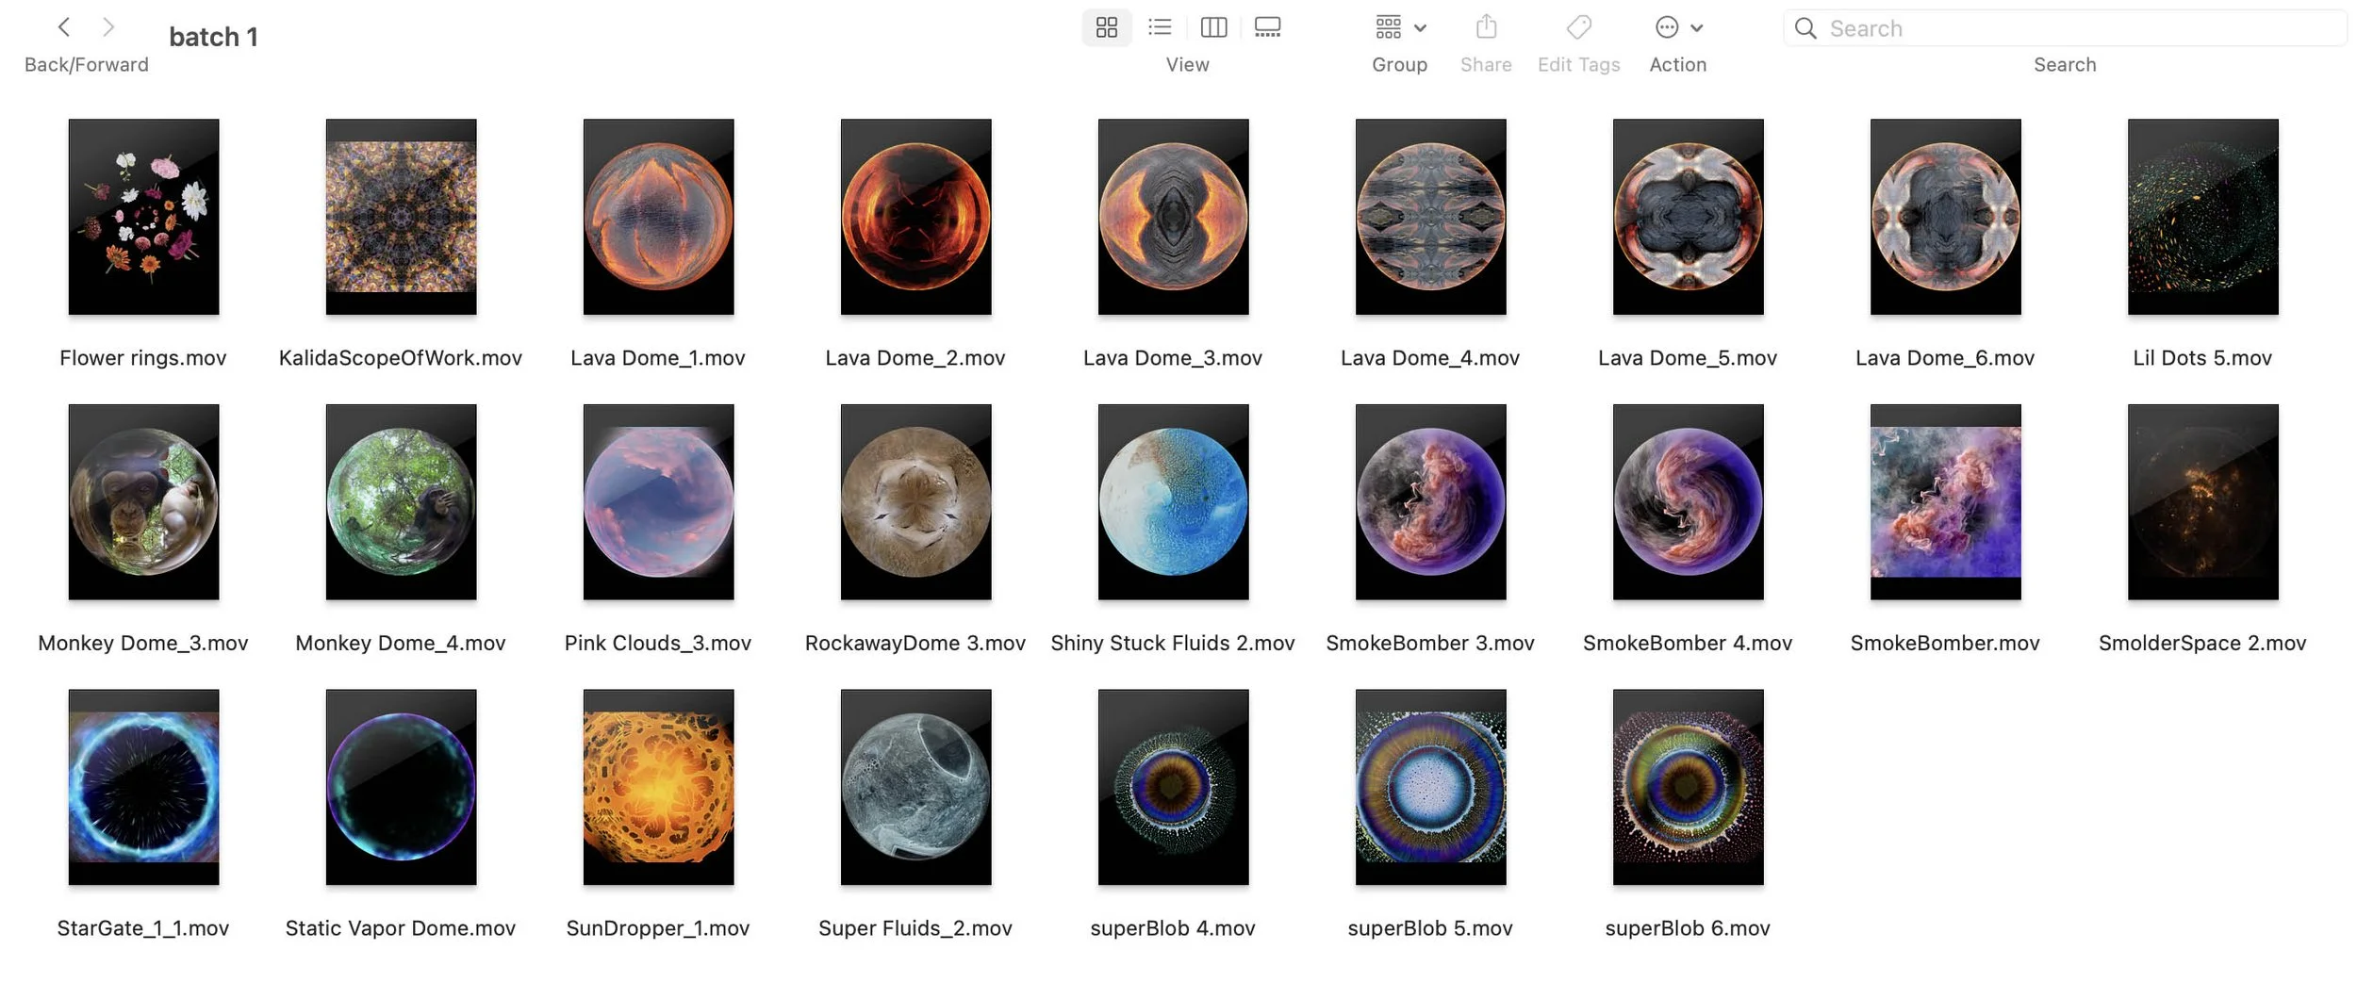2357x998 pixels.
Task: Click the KalidaScopeOfWork.mov filename label
Action: pyautogui.click(x=401, y=358)
